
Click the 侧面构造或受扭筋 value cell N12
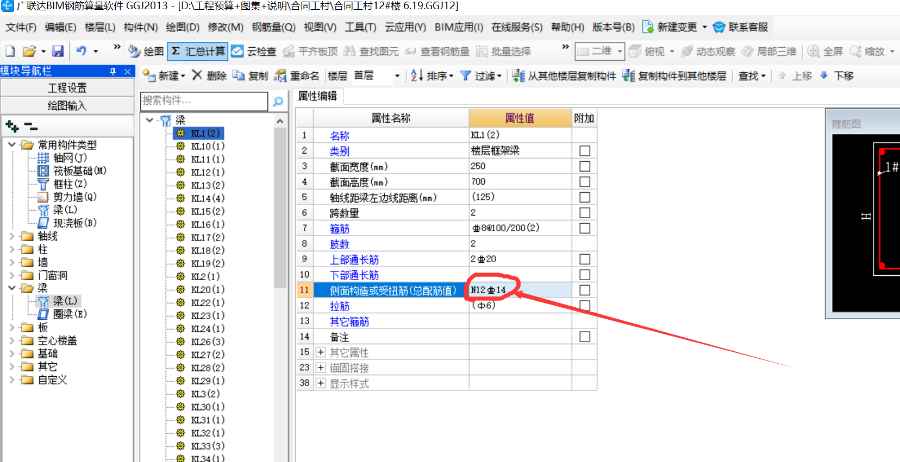point(520,290)
